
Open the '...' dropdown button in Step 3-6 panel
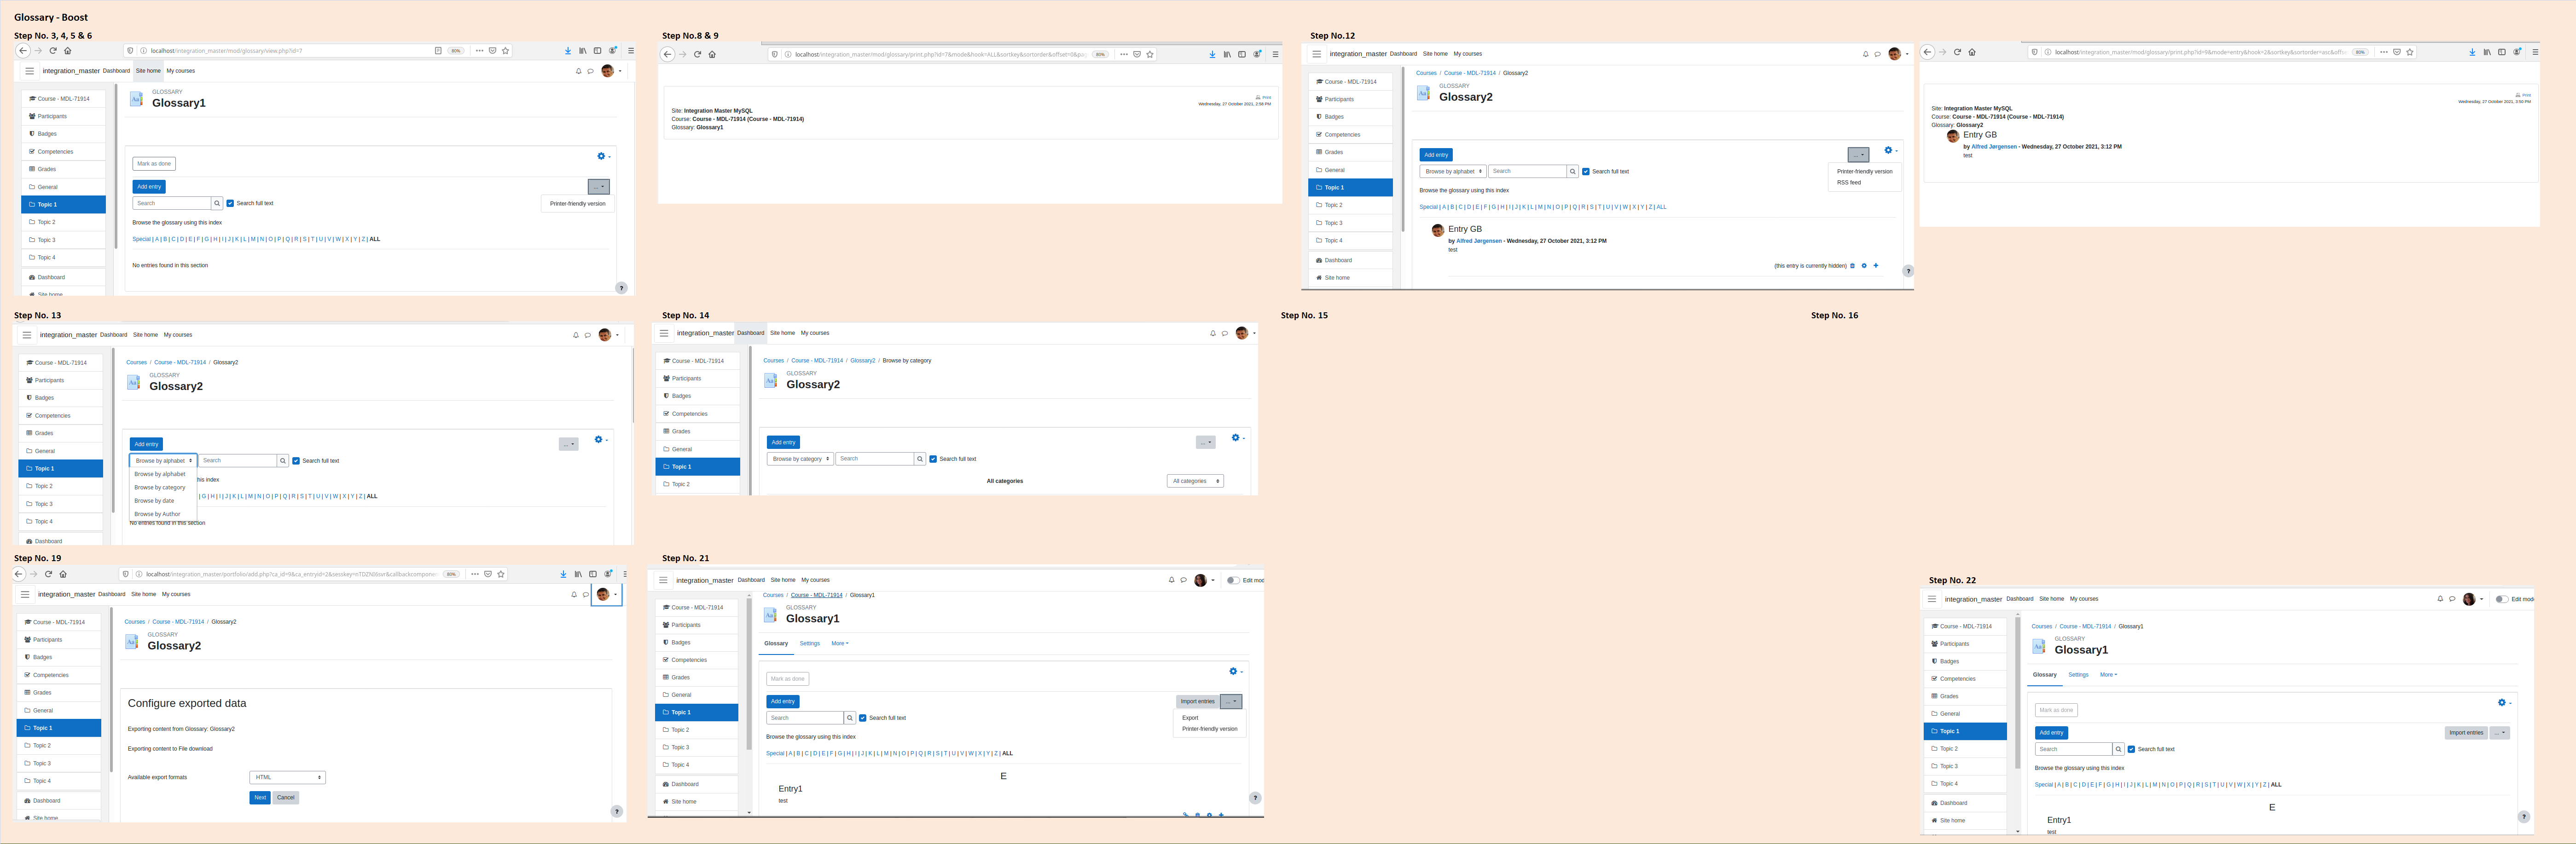tap(598, 187)
